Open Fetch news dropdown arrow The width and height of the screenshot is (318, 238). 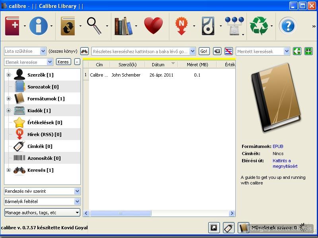194,26
